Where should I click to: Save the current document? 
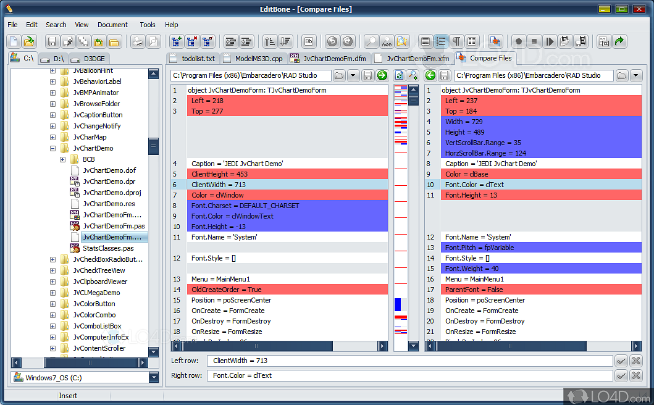(x=54, y=41)
